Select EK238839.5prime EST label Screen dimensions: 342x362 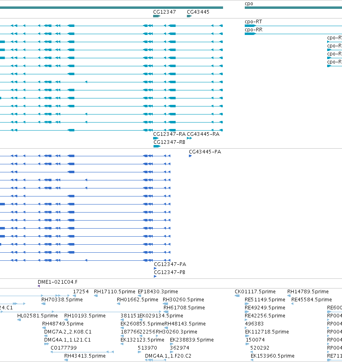coord(192,340)
